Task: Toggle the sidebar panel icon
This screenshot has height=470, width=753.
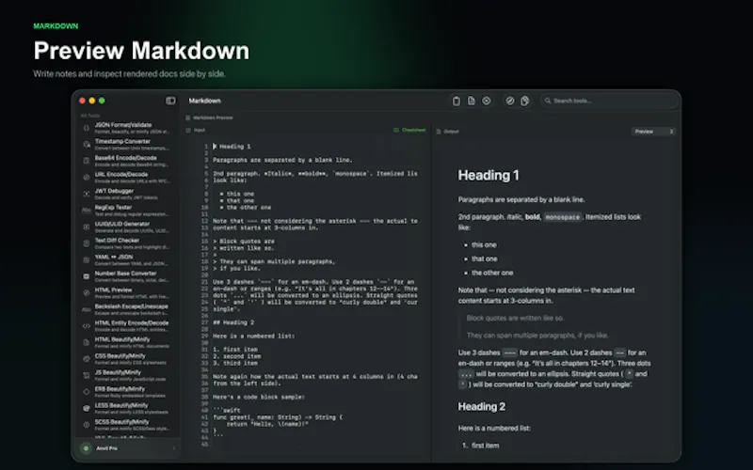Action: [170, 101]
